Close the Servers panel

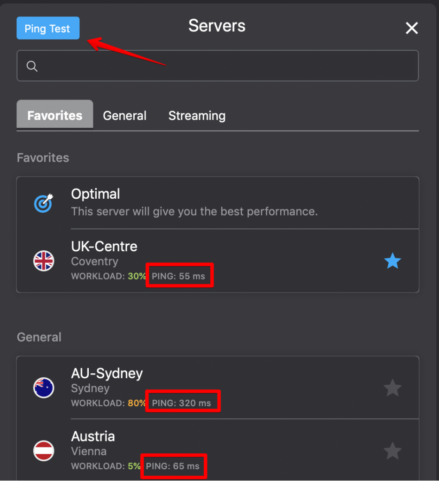[x=412, y=28]
